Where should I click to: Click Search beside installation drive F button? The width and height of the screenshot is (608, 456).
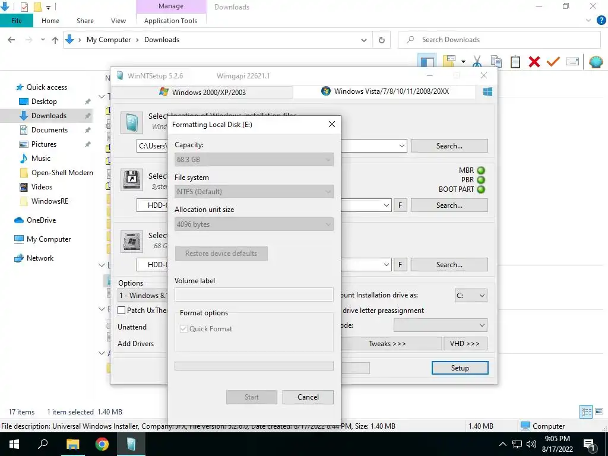click(449, 264)
